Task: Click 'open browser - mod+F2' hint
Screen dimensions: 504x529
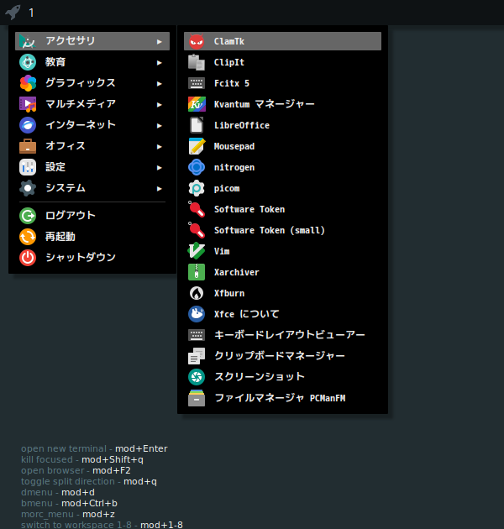Action: tap(76, 470)
